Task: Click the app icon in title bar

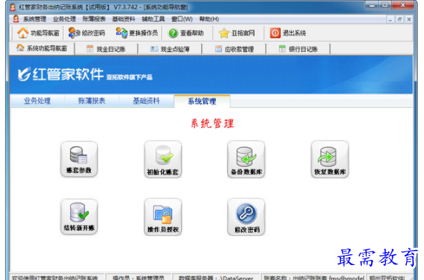Action: tap(13, 7)
